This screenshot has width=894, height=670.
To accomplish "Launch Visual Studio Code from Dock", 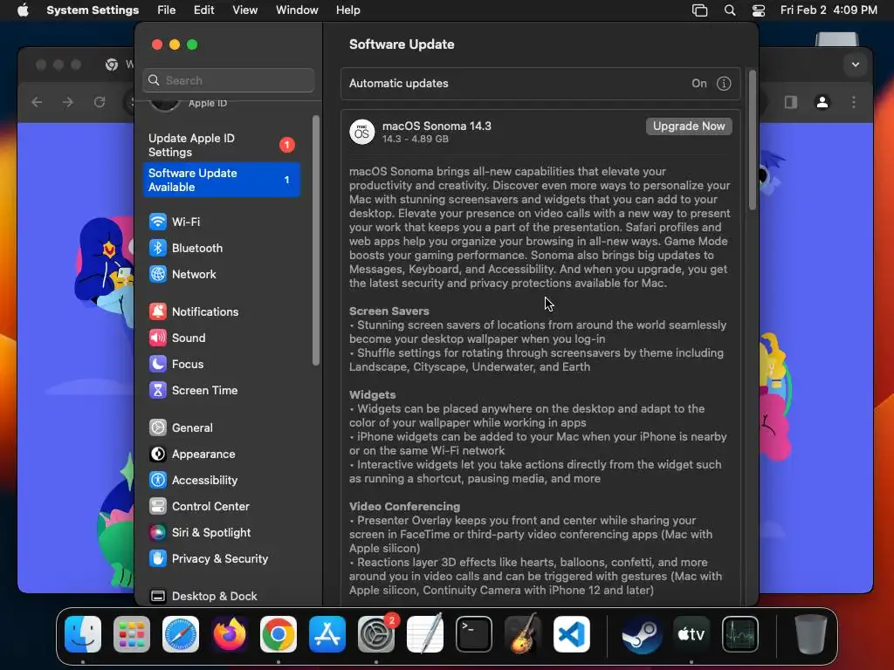I will pos(571,634).
